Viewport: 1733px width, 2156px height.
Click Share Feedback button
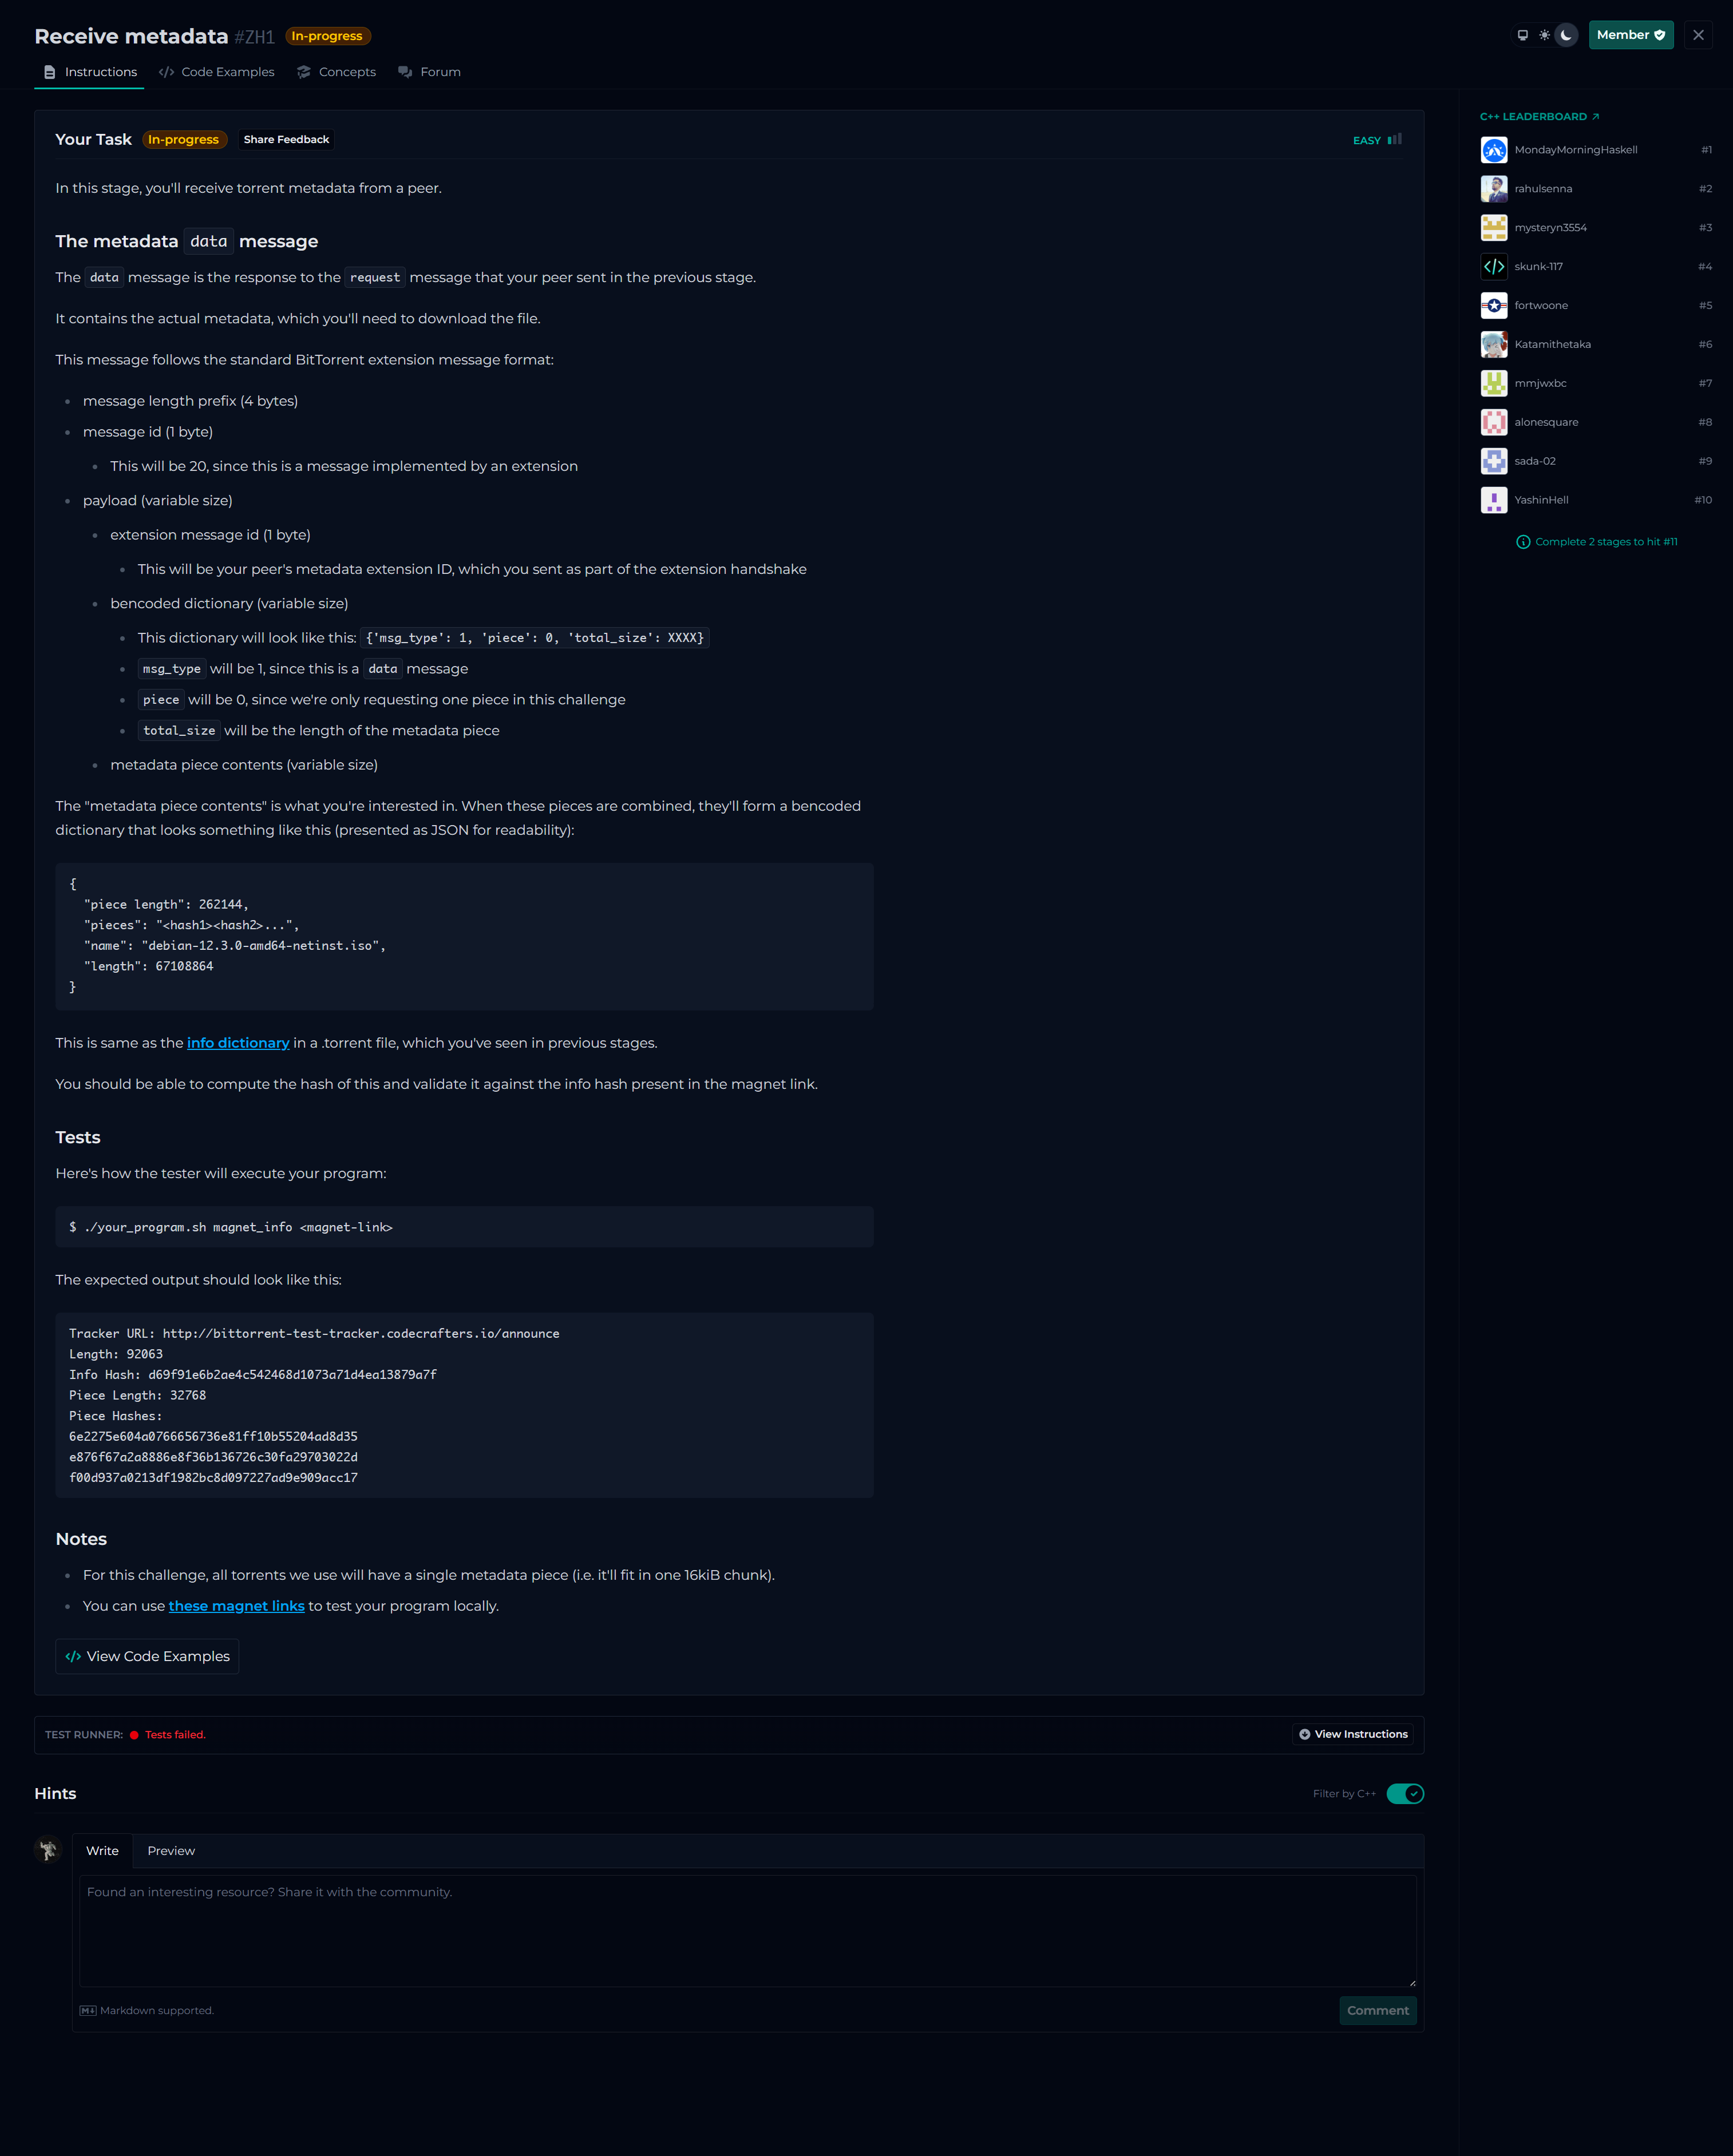point(286,140)
